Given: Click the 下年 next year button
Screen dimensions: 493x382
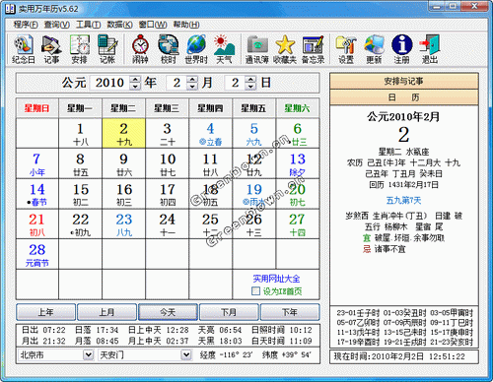Looking at the screenshot, I should [x=290, y=312].
